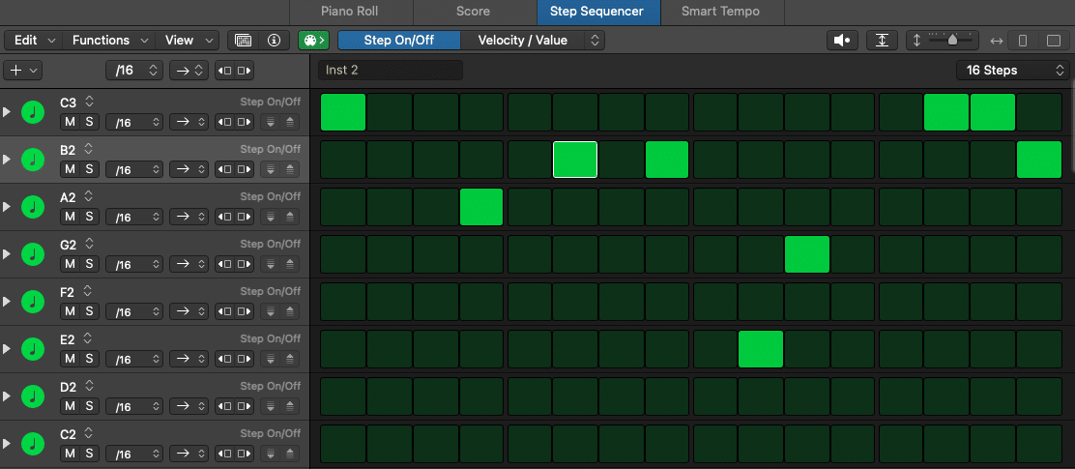This screenshot has height=469, width=1075.
Task: Turn off first step in C3 row
Action: [343, 112]
